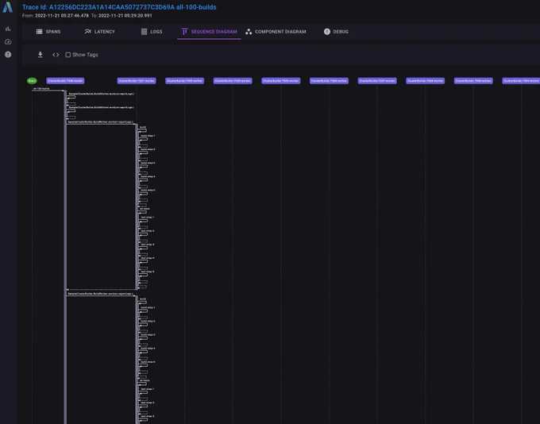Enable the Show Tags checkbox
The height and width of the screenshot is (424, 540).
[68, 55]
